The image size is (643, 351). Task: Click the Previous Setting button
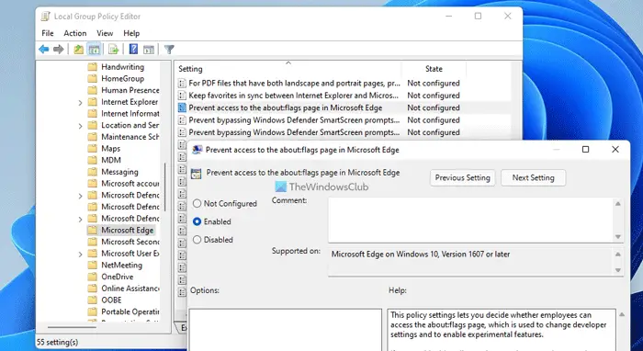point(463,177)
